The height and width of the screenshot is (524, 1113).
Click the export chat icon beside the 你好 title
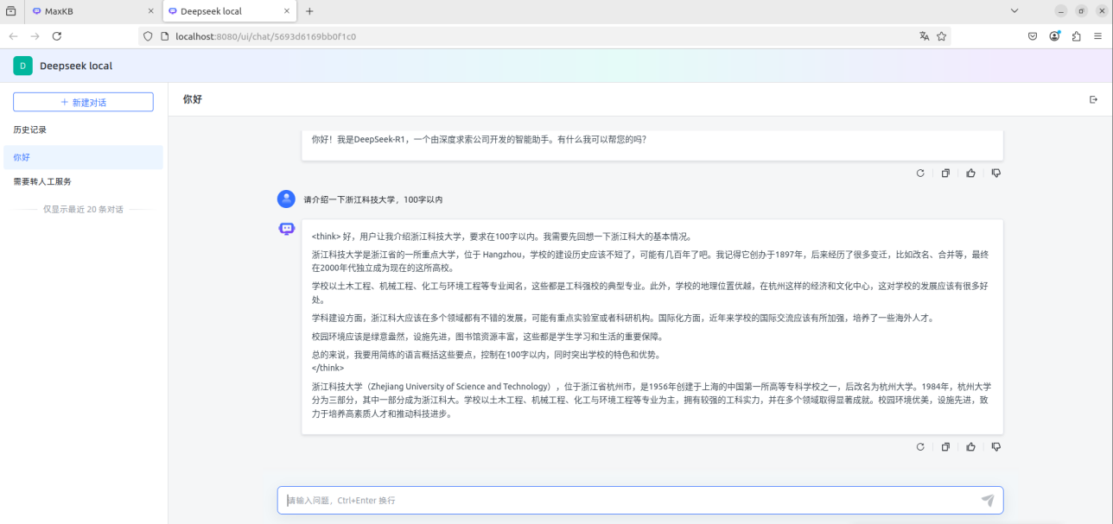click(x=1093, y=100)
